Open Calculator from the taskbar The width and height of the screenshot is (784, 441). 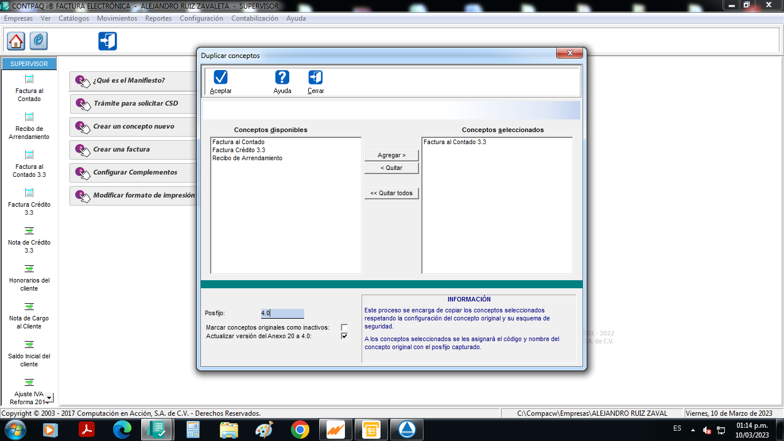pyautogui.click(x=193, y=429)
